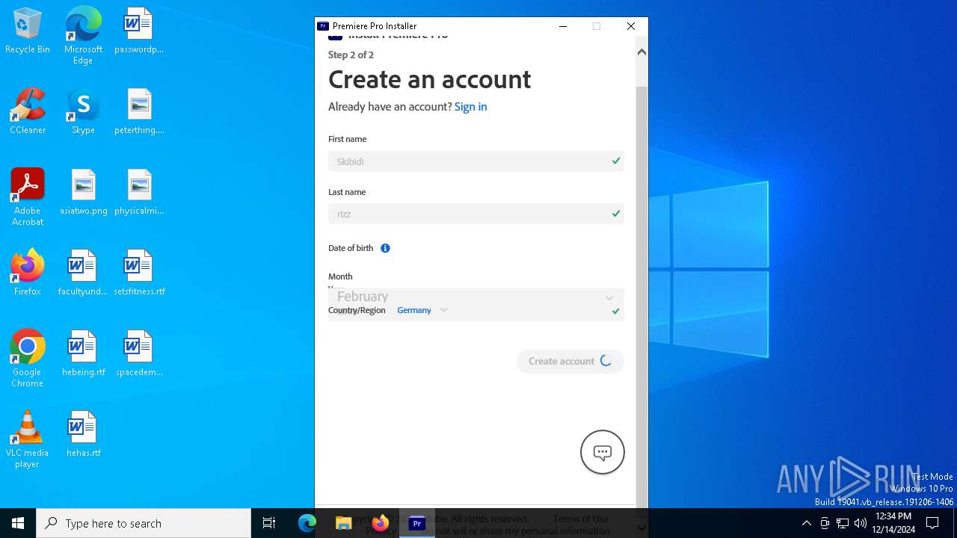Open Google Chrome desktop shortcut
Image resolution: width=957 pixels, height=538 pixels.
pyautogui.click(x=28, y=359)
